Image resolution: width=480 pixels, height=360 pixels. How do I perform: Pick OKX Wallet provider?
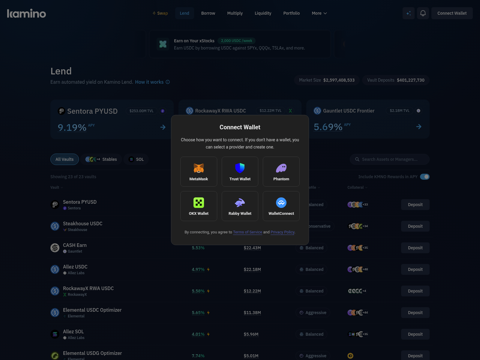pos(199,206)
